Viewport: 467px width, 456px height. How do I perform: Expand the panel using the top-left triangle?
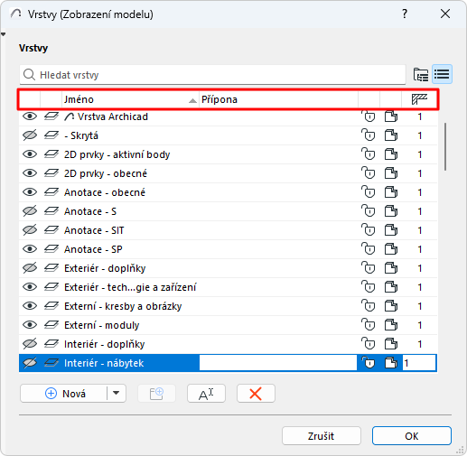pos(3,34)
